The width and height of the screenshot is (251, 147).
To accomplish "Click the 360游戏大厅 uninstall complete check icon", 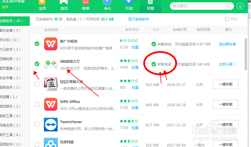I will (x=154, y=64).
